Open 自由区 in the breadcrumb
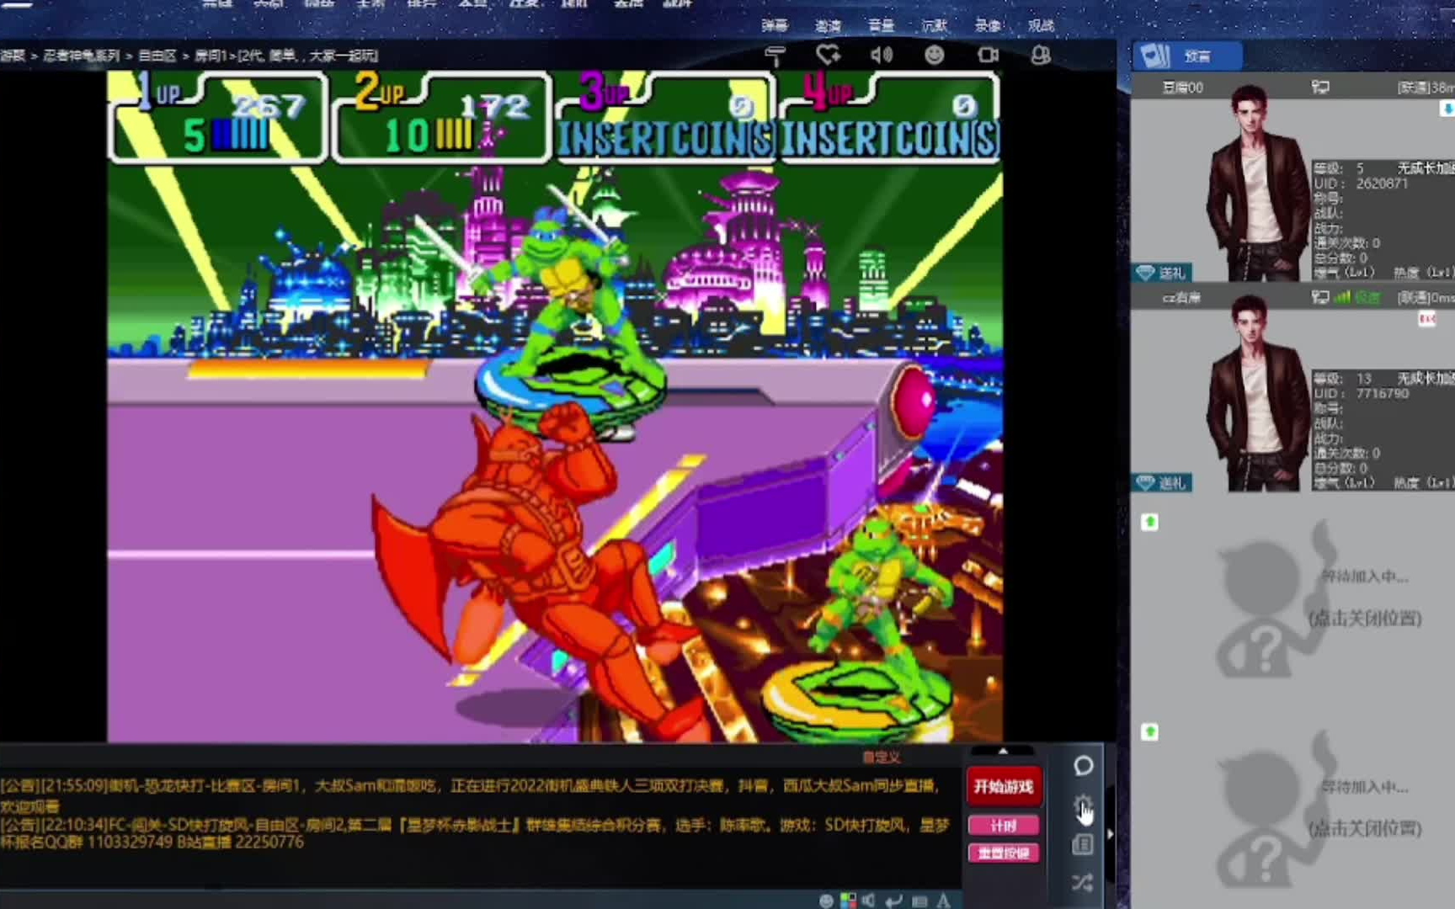Image resolution: width=1455 pixels, height=909 pixels. pyautogui.click(x=157, y=56)
